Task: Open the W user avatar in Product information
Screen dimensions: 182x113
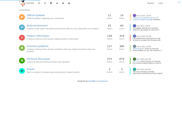Action: pyautogui.click(x=134, y=36)
